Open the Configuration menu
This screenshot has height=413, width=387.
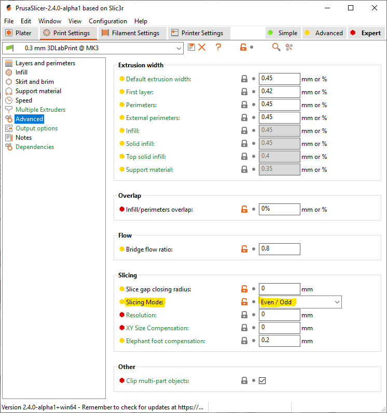108,21
